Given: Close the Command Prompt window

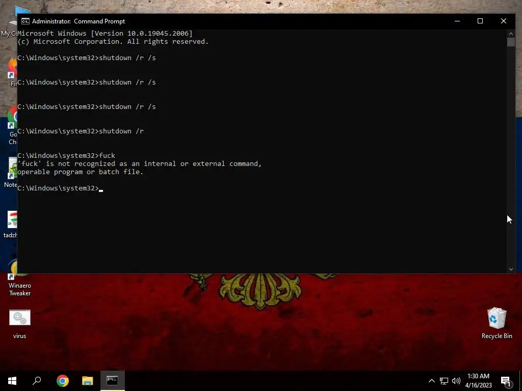Looking at the screenshot, I should (503, 21).
